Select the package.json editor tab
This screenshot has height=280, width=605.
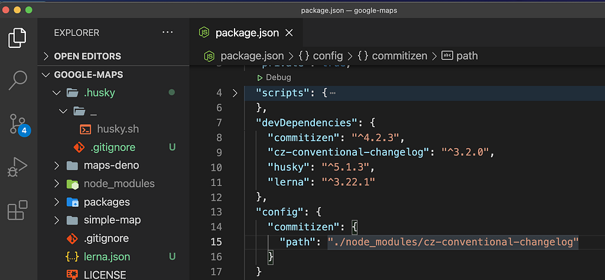246,33
